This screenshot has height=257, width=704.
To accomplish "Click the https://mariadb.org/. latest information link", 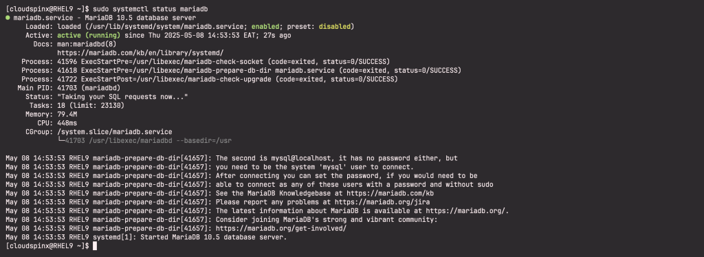I will (467, 211).
